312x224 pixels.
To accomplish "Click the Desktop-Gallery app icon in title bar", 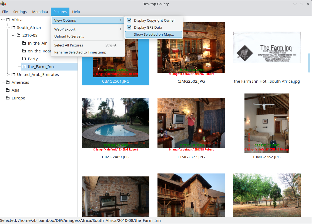I will point(3,4).
